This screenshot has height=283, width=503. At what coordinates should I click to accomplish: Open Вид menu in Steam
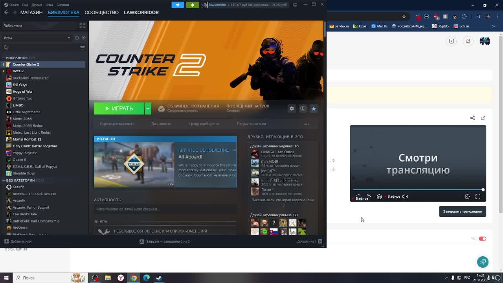coord(25,5)
